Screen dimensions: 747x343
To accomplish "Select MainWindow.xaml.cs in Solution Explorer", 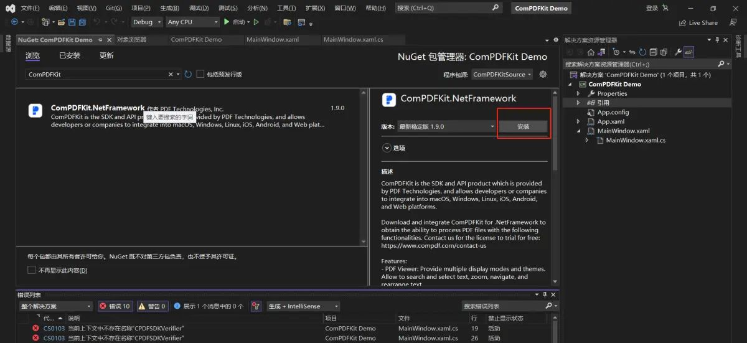I will 636,140.
